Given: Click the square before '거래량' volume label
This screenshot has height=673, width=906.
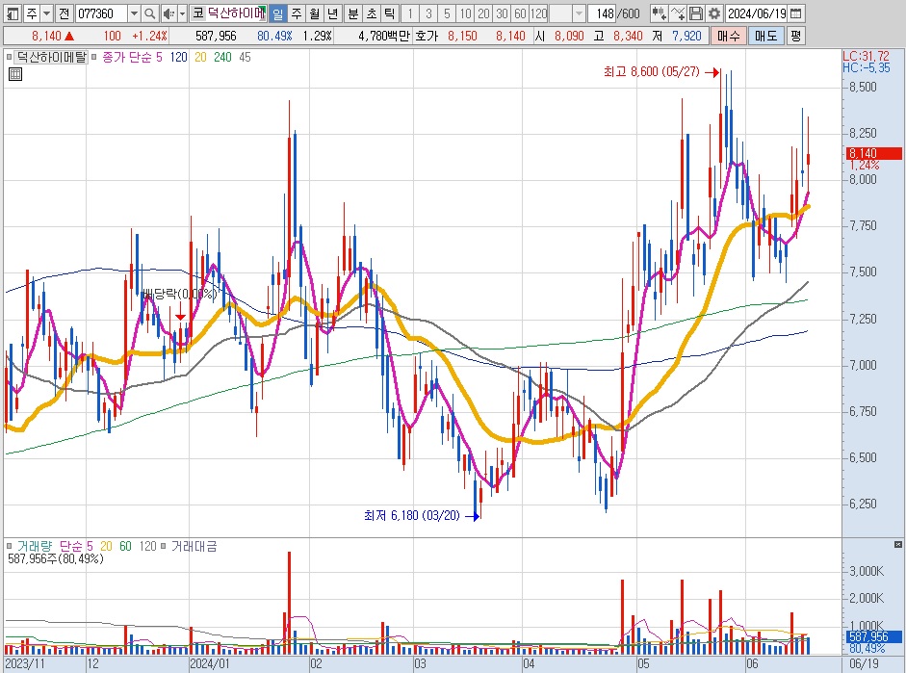Looking at the screenshot, I should [9, 546].
